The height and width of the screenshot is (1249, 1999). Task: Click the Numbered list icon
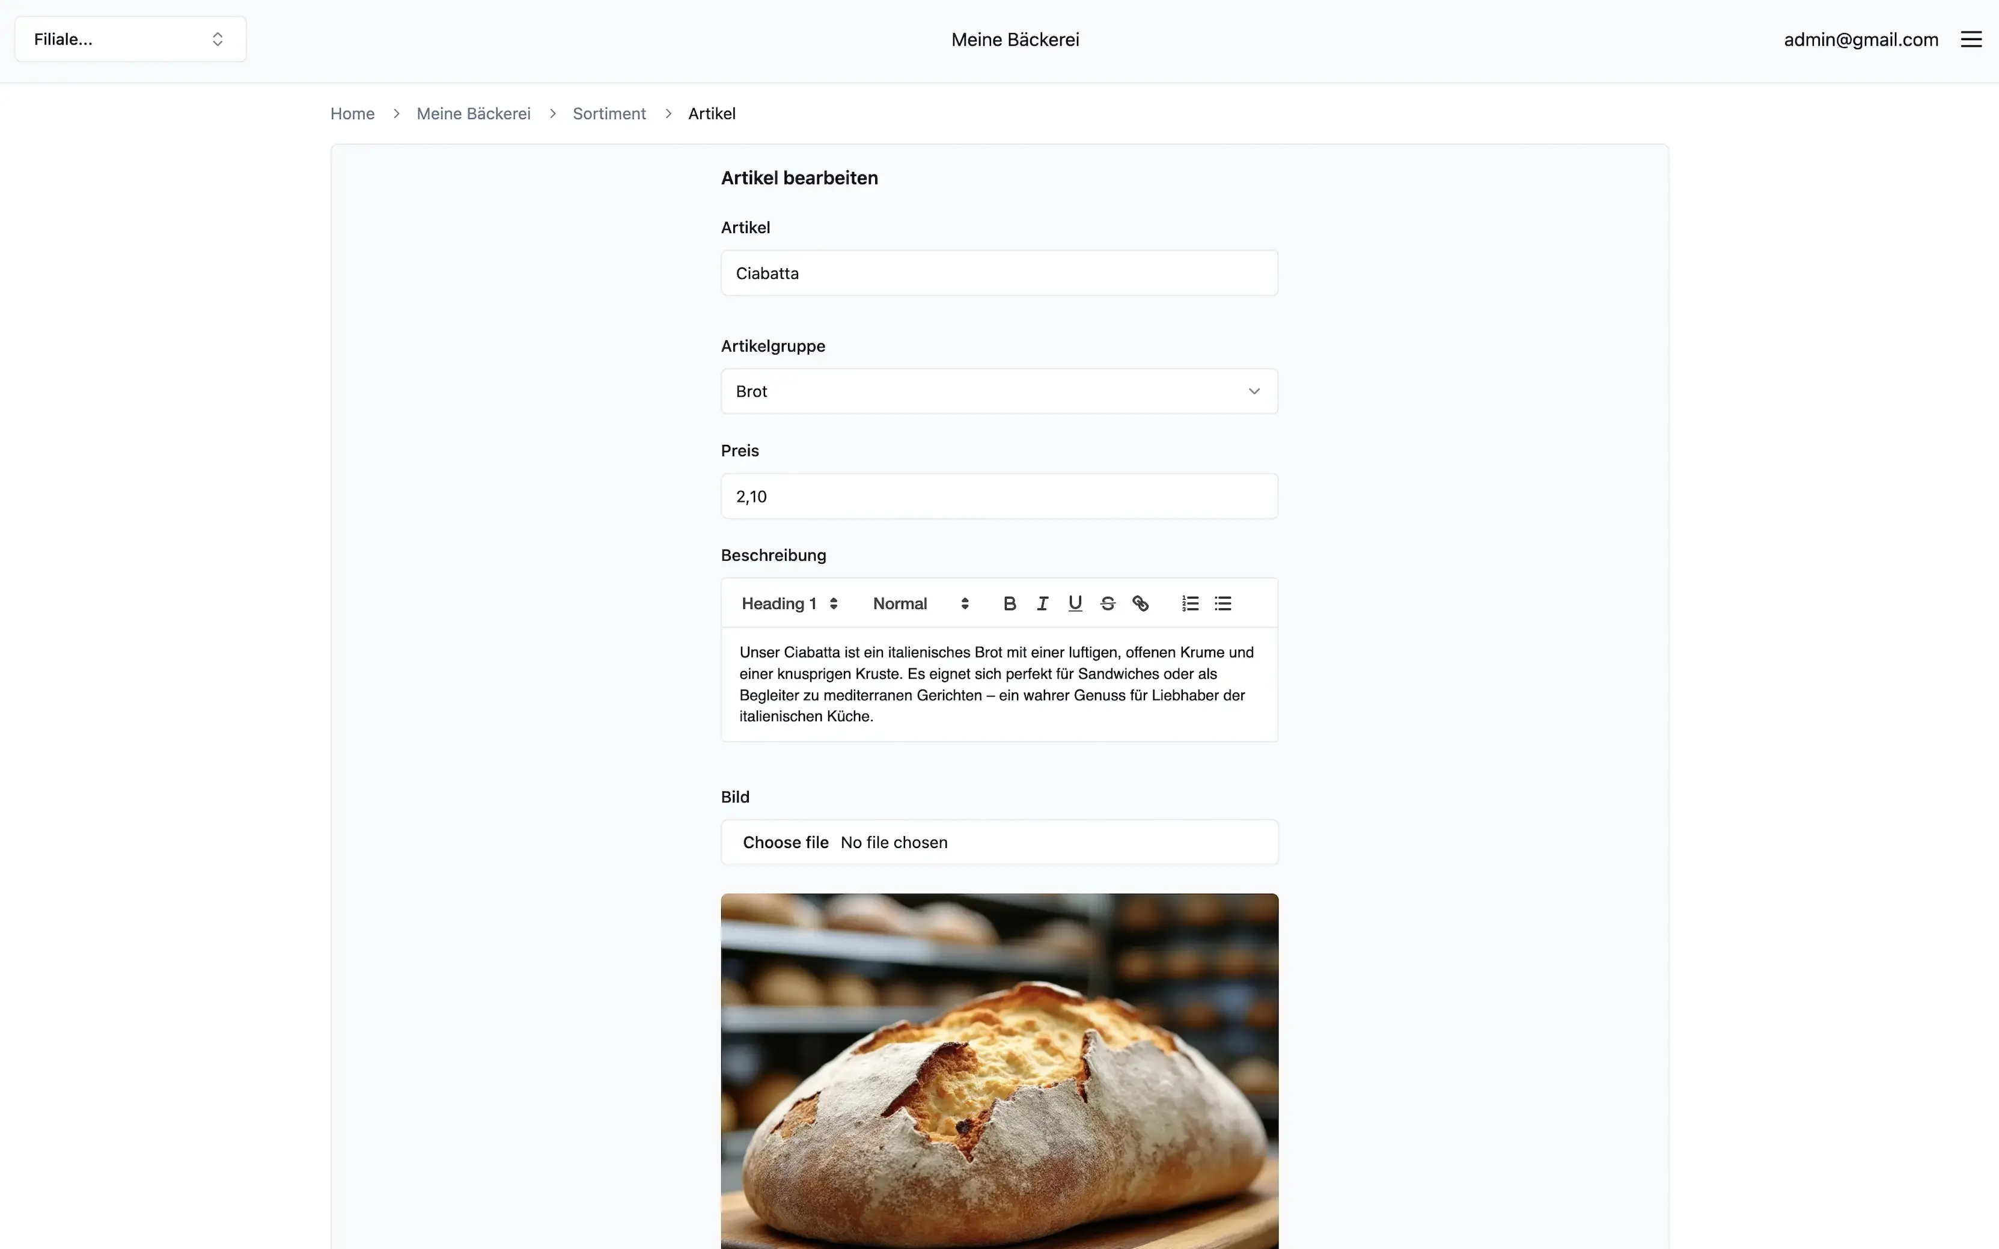[x=1189, y=603]
